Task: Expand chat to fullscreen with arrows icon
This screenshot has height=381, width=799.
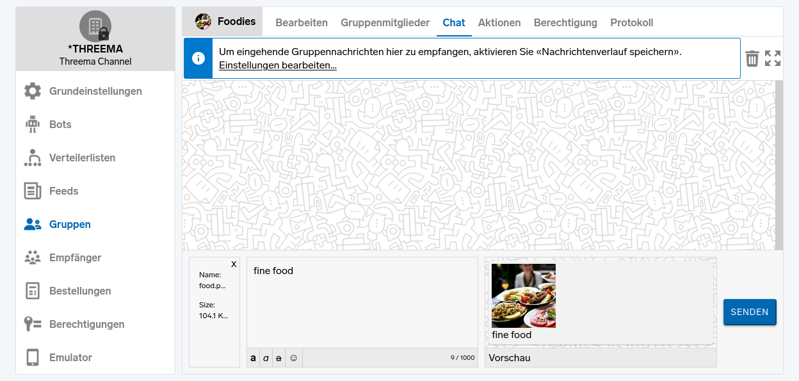Action: 773,58
